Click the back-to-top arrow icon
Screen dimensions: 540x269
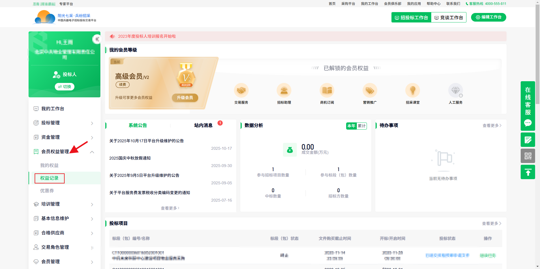point(528,172)
